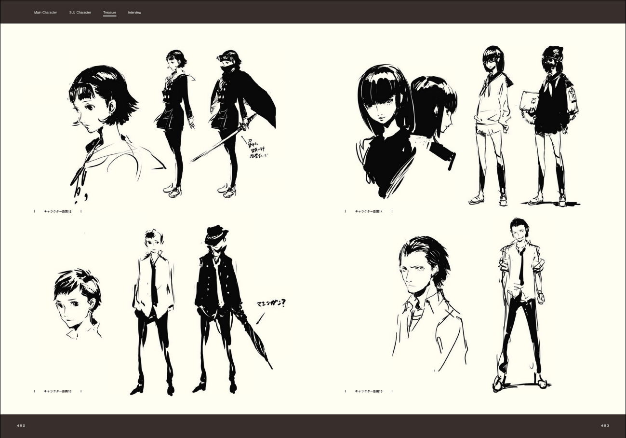Click the caption キャラクター原案15
The image size is (626, 438).
368,391
